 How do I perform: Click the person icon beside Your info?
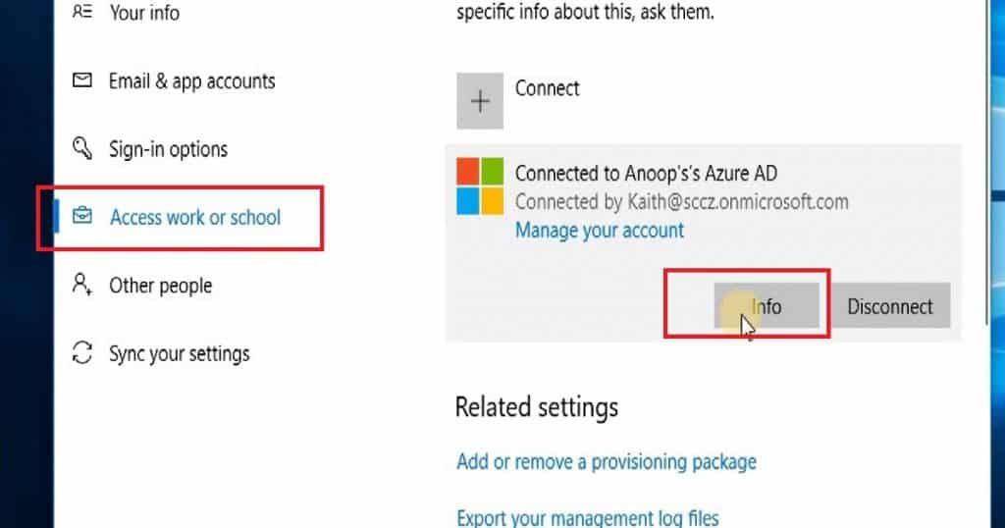[x=82, y=13]
